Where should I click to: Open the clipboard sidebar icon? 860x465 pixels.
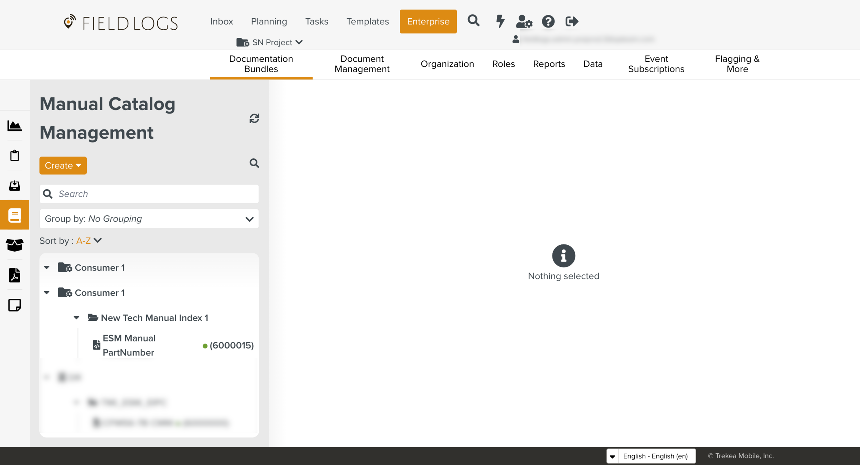(x=14, y=156)
